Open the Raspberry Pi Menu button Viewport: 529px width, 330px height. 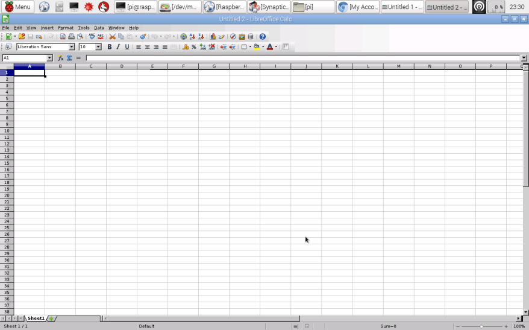(x=17, y=7)
